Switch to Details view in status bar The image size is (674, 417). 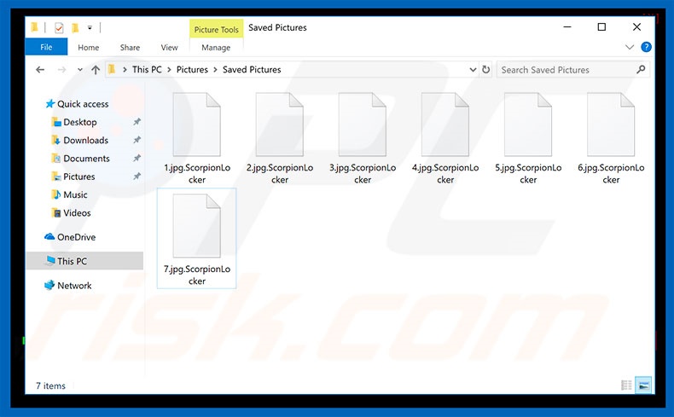click(626, 385)
